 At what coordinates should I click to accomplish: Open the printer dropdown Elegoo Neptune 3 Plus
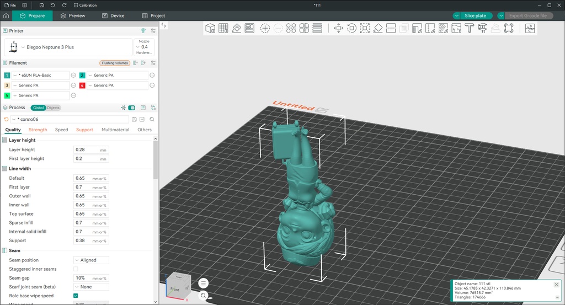pyautogui.click(x=68, y=47)
